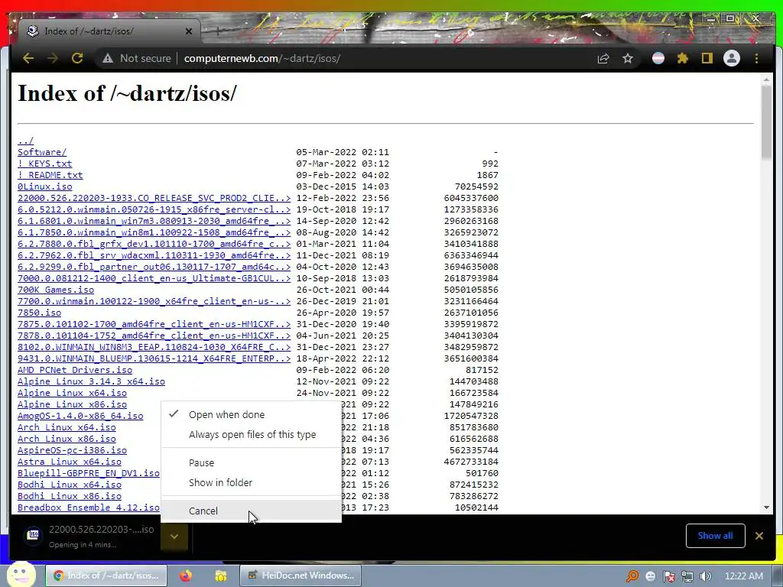This screenshot has width=783, height=587.
Task: Click AmogOS-1.4.0-x86_64.iso link
Action: (80, 417)
